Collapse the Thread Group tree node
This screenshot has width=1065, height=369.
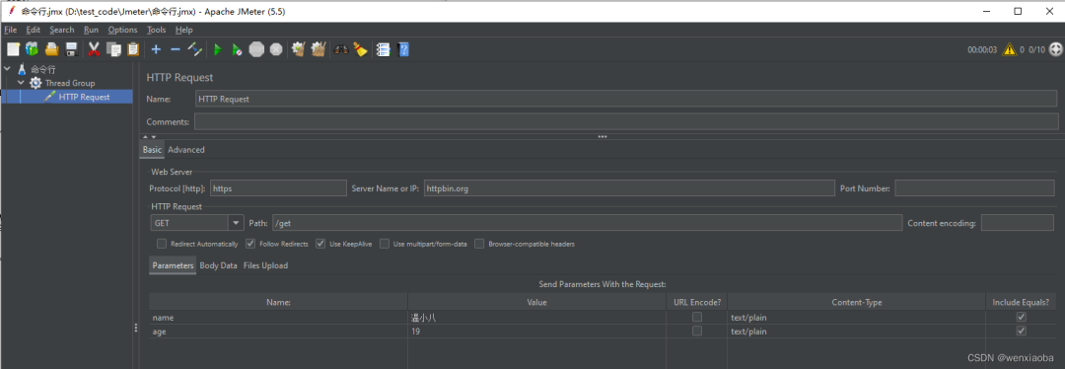[21, 83]
